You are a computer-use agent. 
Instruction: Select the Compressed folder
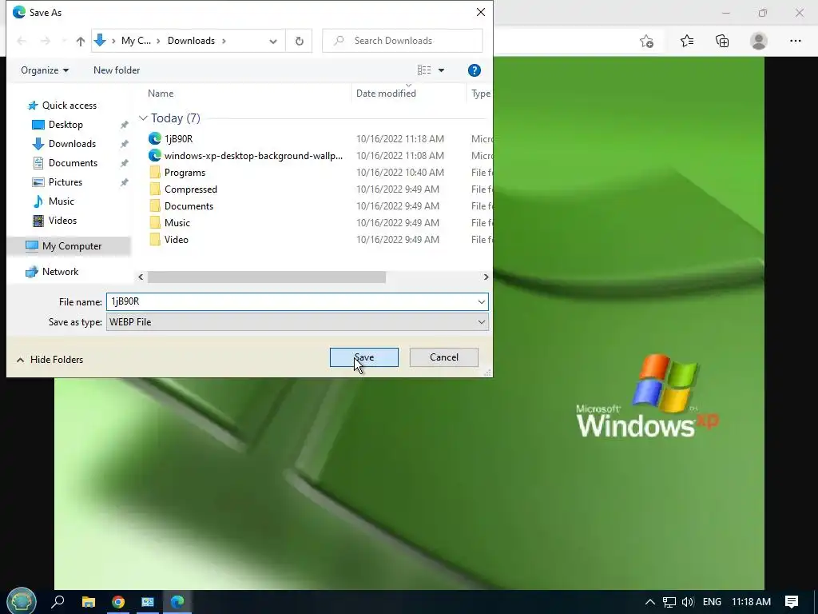[x=190, y=189]
